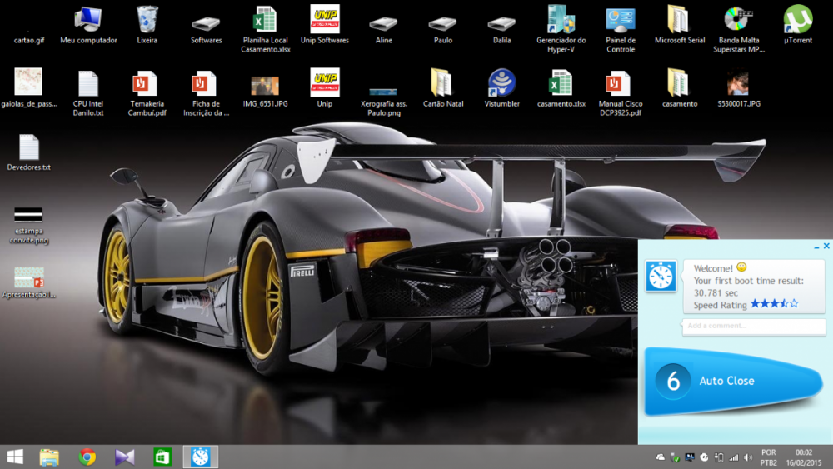
Task: Select the IMG_6551.JPG image thumbnail
Action: pyautogui.click(x=265, y=85)
